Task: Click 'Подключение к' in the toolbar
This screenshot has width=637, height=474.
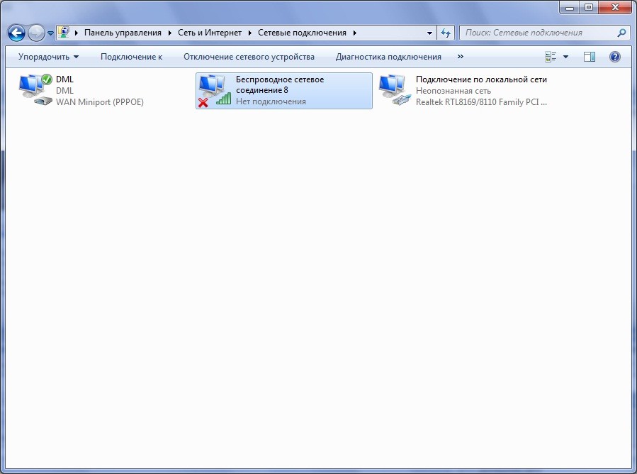Action: point(131,57)
